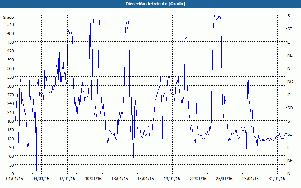Image resolution: width=301 pixels, height=188 pixels.
Task: Select the 22/01/16 date tick
Action: [198, 179]
